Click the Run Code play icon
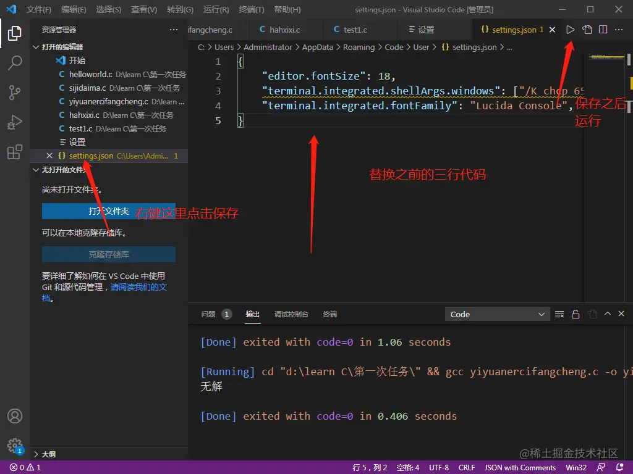 coord(570,30)
